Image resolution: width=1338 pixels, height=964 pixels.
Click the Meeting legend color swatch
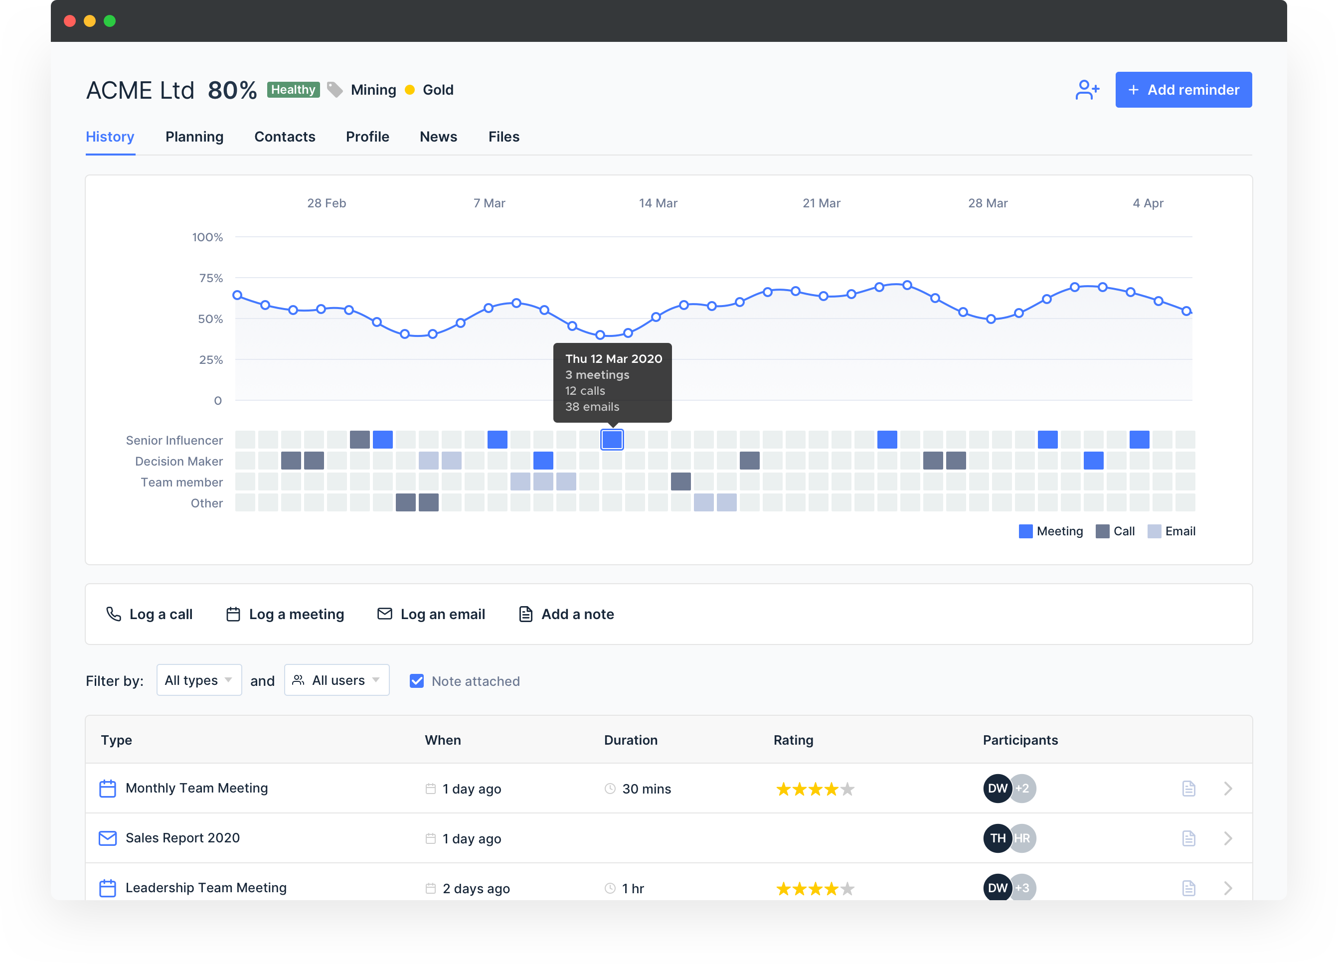click(1025, 531)
